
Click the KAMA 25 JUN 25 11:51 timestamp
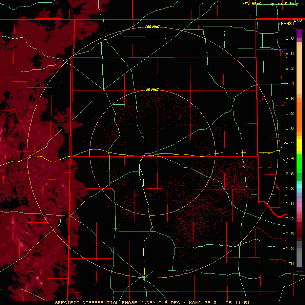219,303
